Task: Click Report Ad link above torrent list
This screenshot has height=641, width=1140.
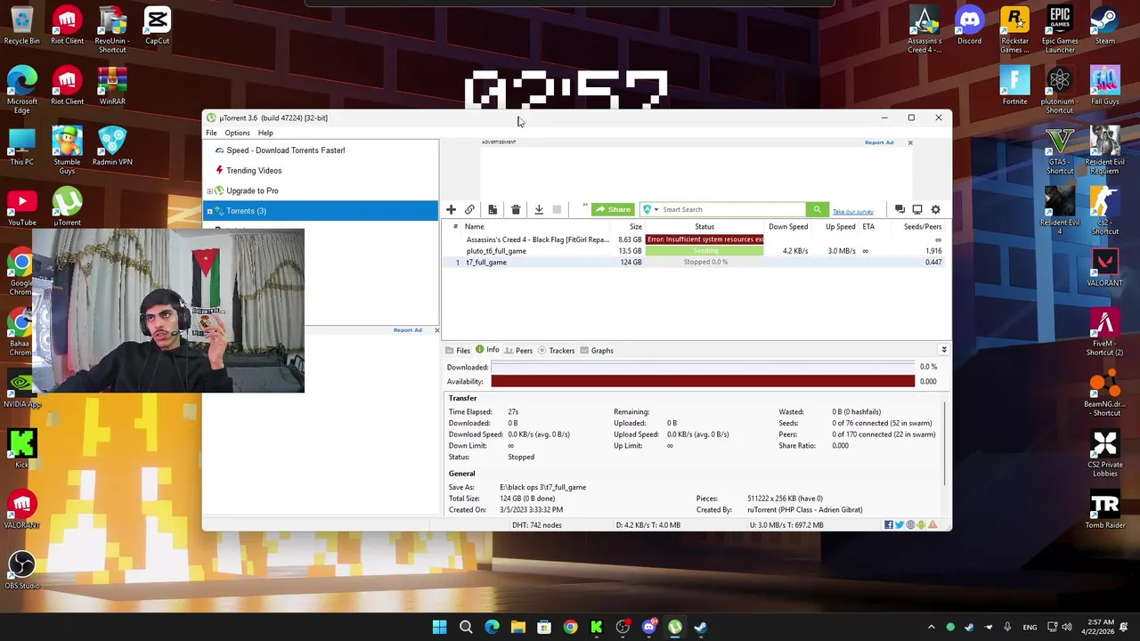Action: coord(879,142)
